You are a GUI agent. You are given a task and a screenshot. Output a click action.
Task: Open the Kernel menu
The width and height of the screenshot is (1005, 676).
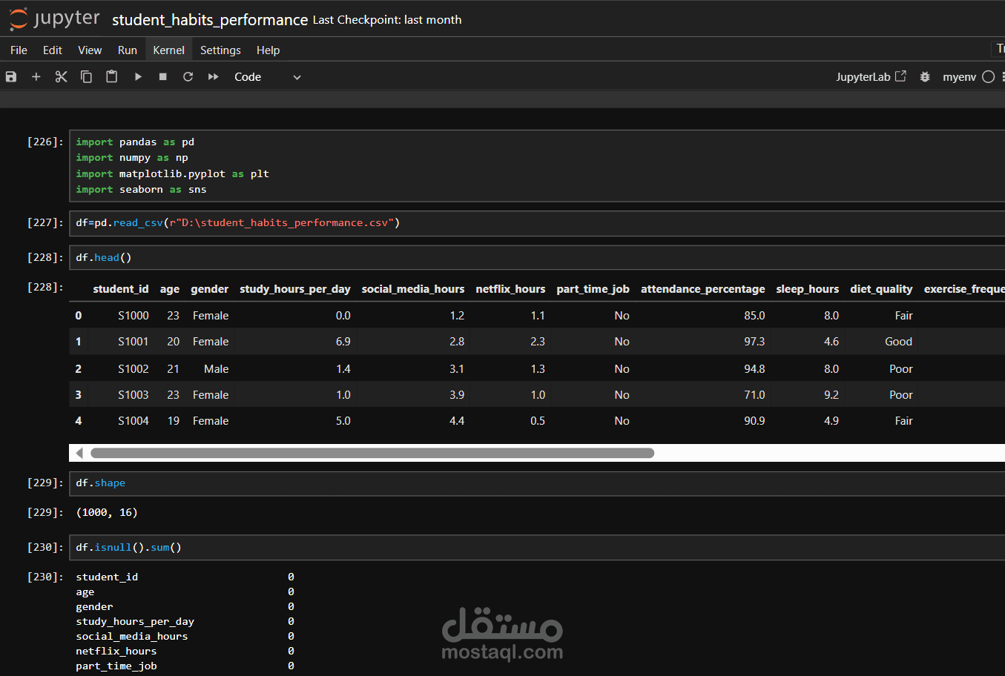coord(169,50)
